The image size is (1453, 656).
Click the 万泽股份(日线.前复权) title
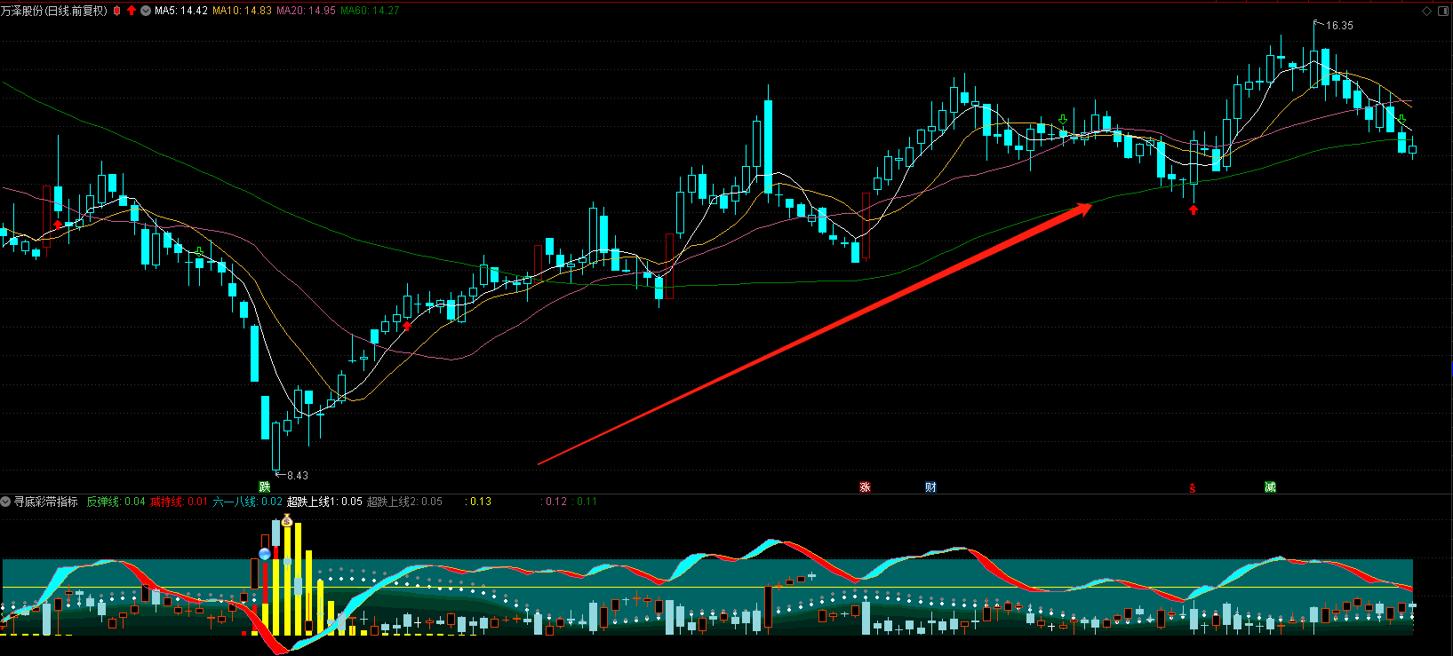point(54,11)
